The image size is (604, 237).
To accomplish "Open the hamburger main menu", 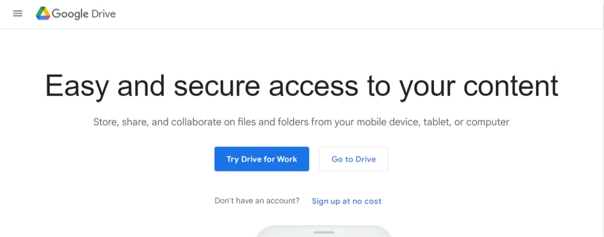I will click(x=18, y=14).
